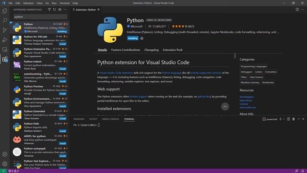
Task: Open the Explorer view in activity bar
Action: click(5, 11)
